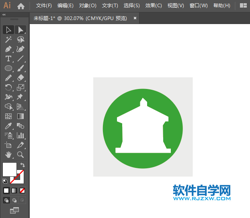
Task: Select the Line Segment tool
Action: tap(20, 59)
